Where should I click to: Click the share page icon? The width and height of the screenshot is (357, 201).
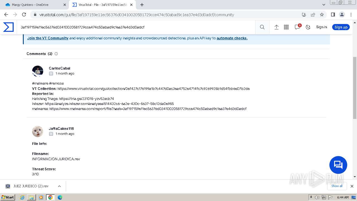(313, 15)
